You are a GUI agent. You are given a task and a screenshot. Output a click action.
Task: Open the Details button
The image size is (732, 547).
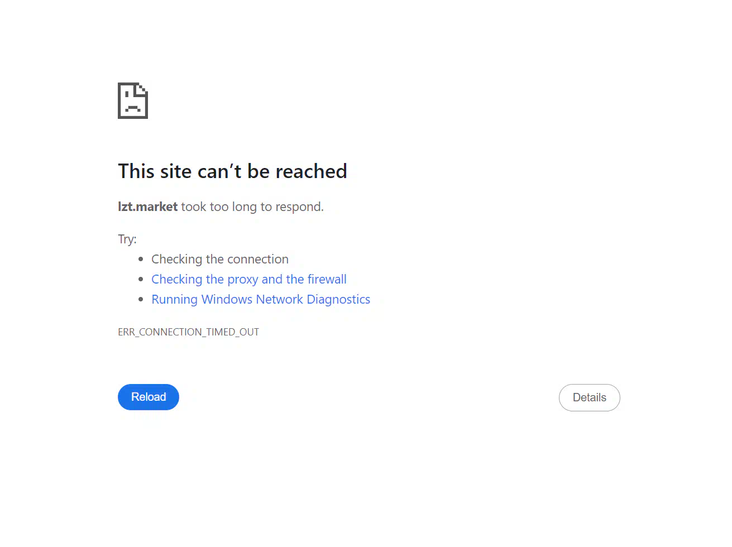[x=589, y=397]
